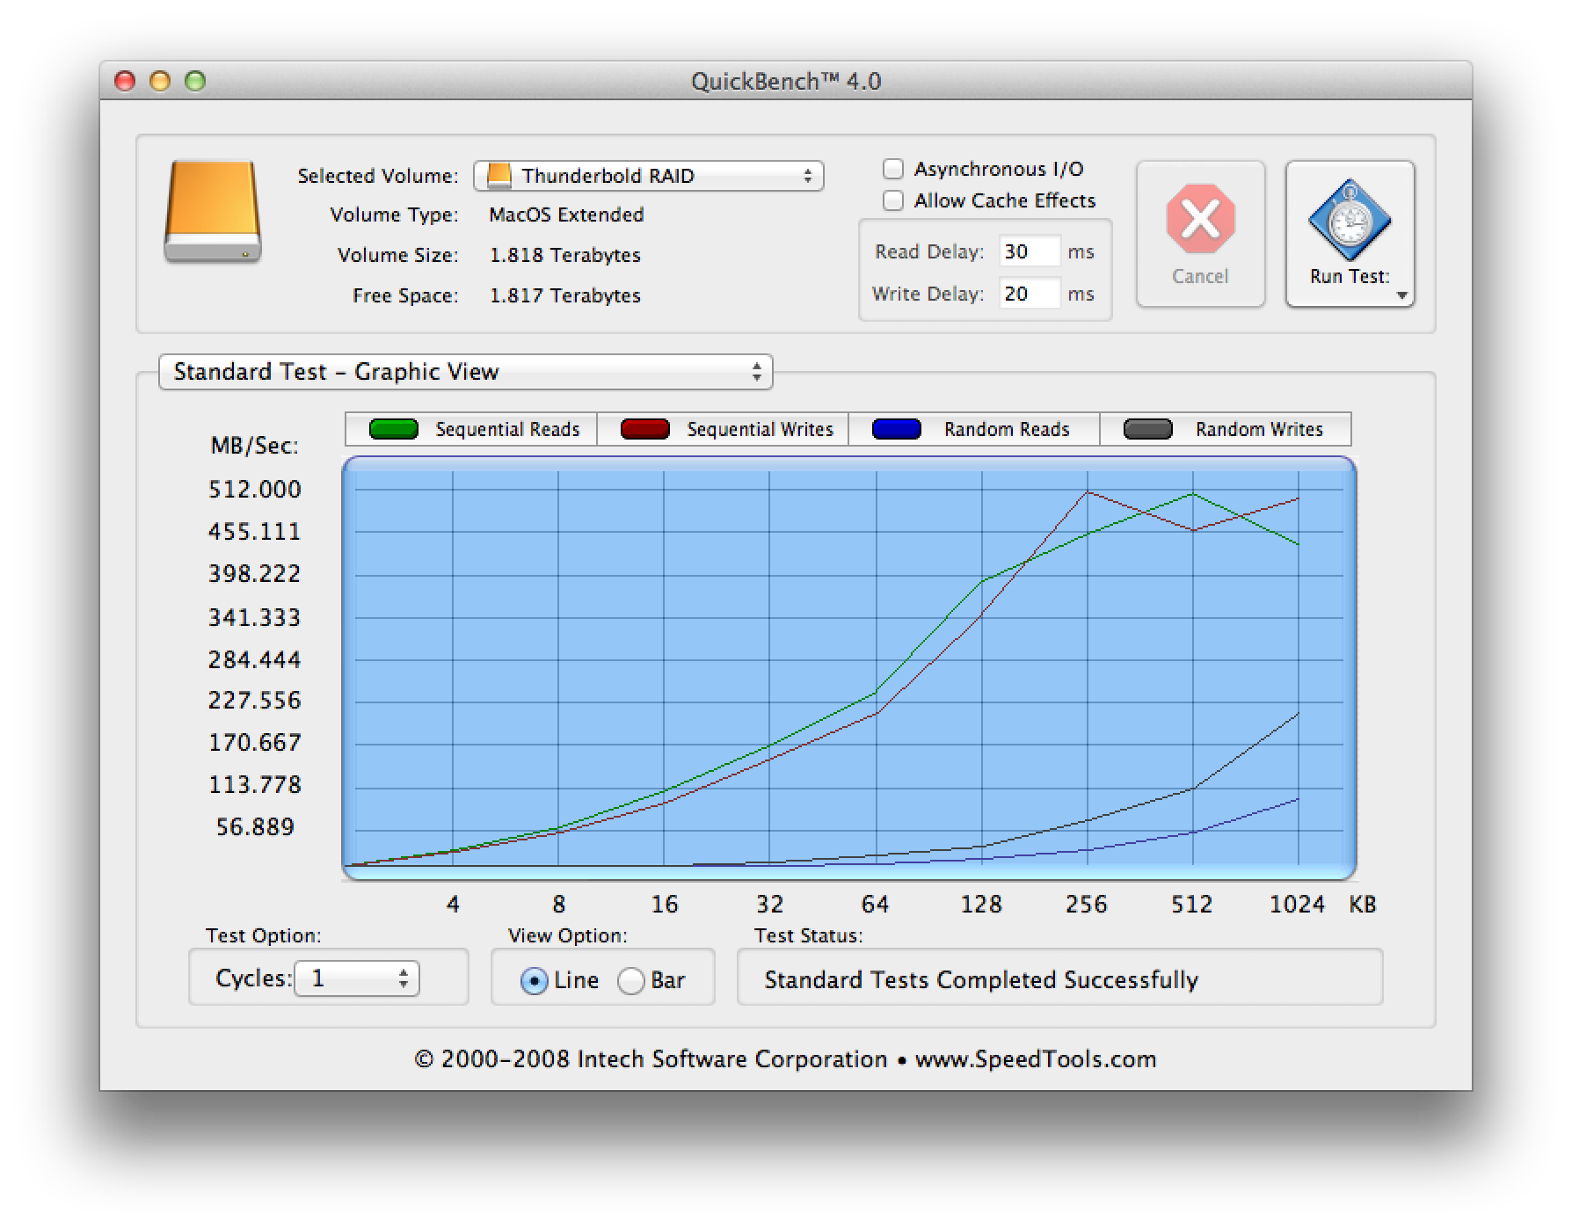
Task: Open the Standard Test Graphic View dropdown
Action: point(465,372)
